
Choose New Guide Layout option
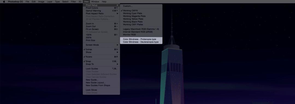point(101,83)
